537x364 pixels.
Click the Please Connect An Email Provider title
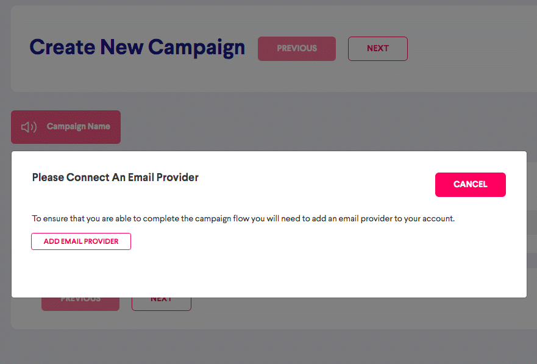point(115,177)
